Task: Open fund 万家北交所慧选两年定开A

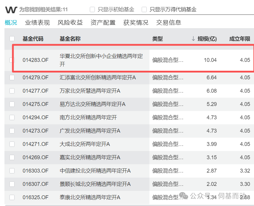Action: (90, 91)
